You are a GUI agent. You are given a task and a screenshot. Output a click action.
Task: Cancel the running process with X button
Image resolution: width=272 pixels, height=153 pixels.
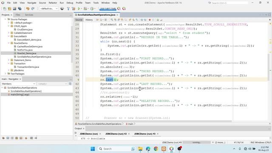213,142
